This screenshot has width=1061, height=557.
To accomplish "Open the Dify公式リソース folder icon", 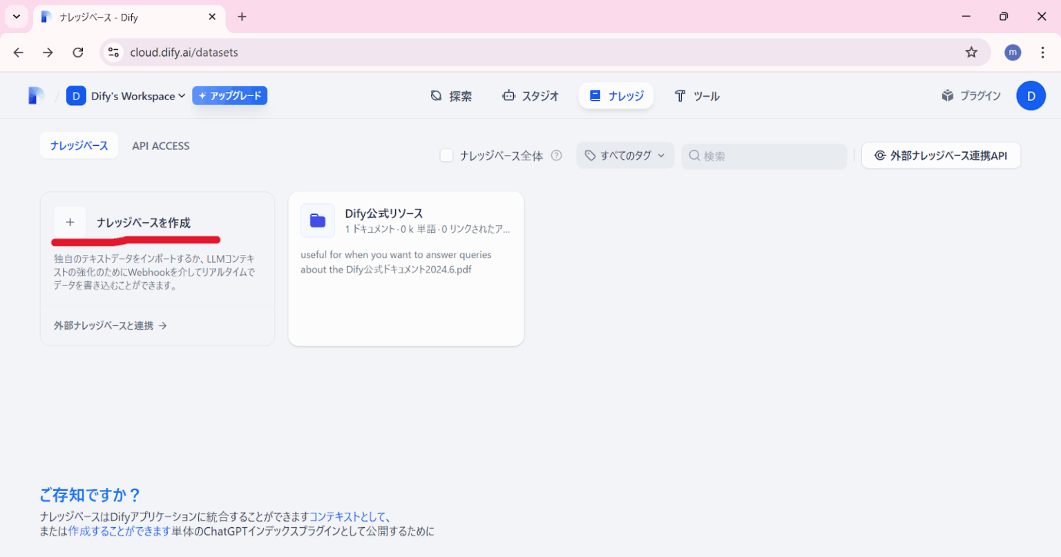I will point(317,220).
